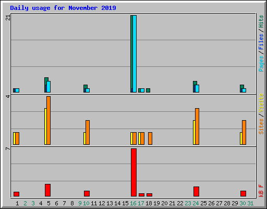Click day label '1' on the x-axis

(x=17, y=203)
